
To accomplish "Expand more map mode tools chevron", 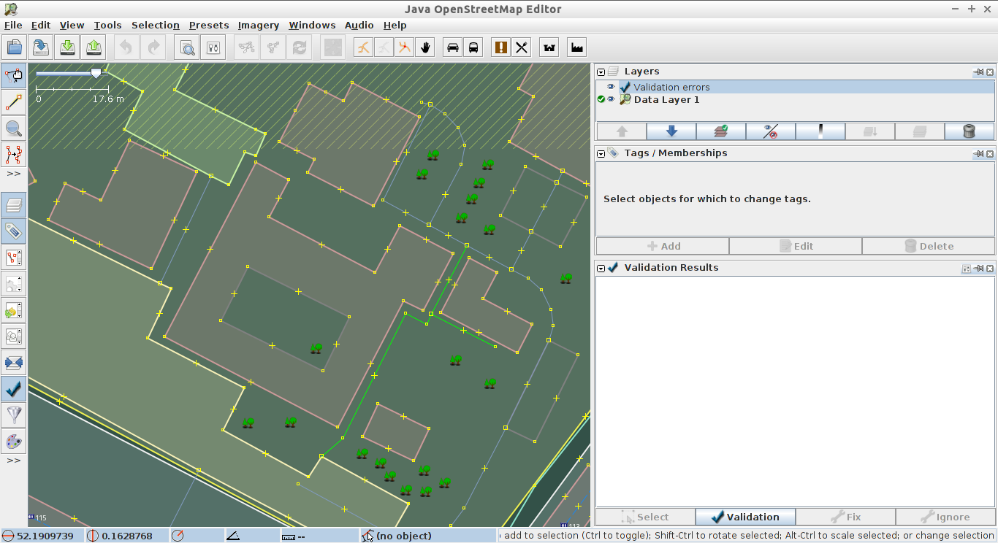I will tap(14, 174).
